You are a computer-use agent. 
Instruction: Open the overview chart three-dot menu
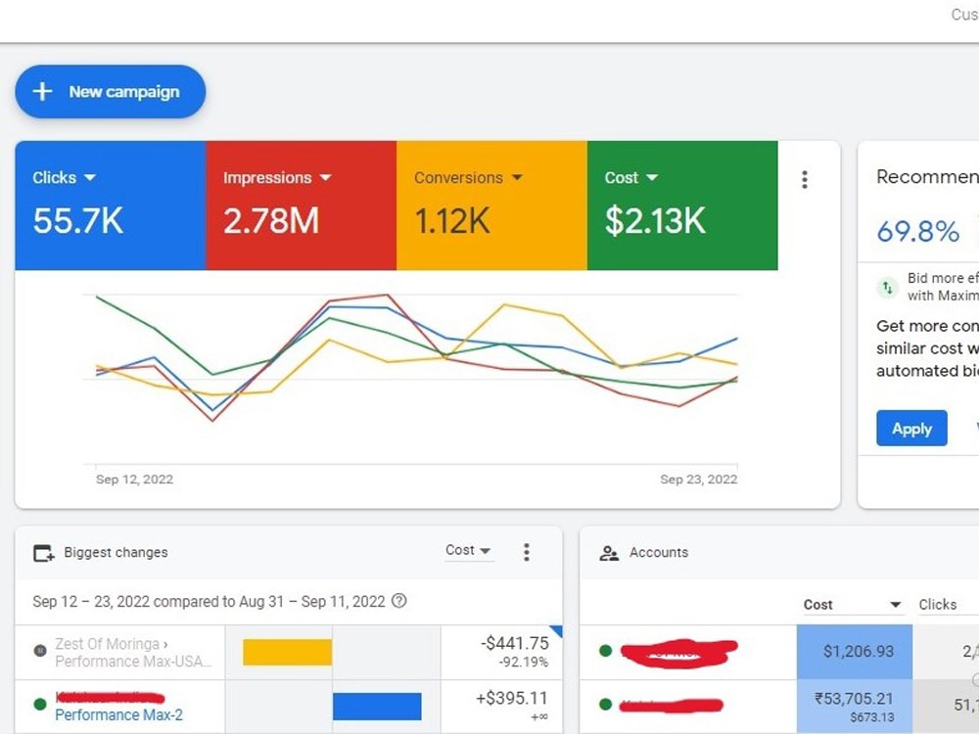click(x=805, y=180)
